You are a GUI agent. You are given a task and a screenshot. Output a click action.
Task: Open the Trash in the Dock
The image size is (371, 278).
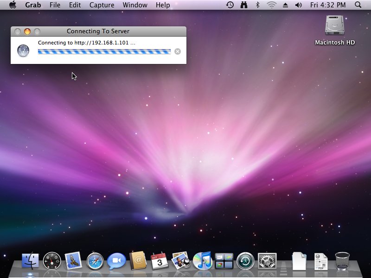[342, 261]
